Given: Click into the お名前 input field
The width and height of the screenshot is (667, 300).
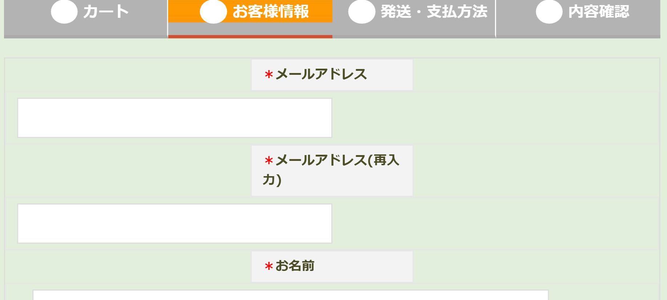Looking at the screenshot, I should click(x=291, y=295).
